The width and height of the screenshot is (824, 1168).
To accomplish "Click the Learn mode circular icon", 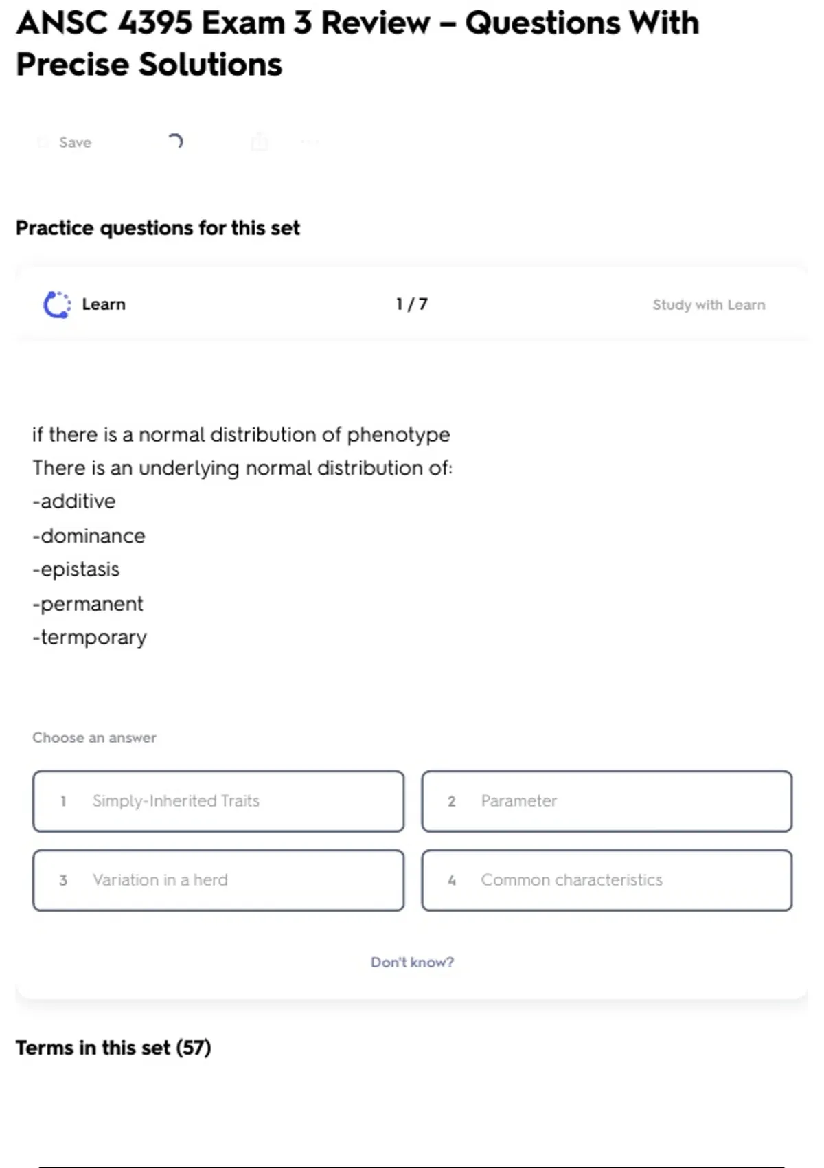I will coord(57,305).
